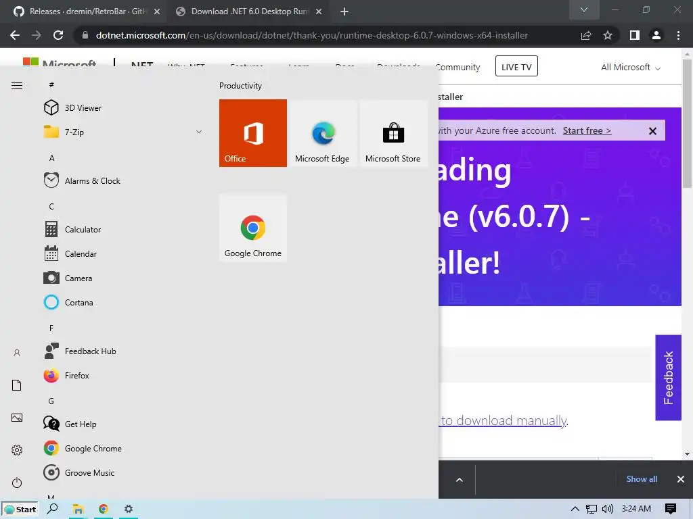Open File Explorer from the taskbar
693x519 pixels.
[79, 509]
